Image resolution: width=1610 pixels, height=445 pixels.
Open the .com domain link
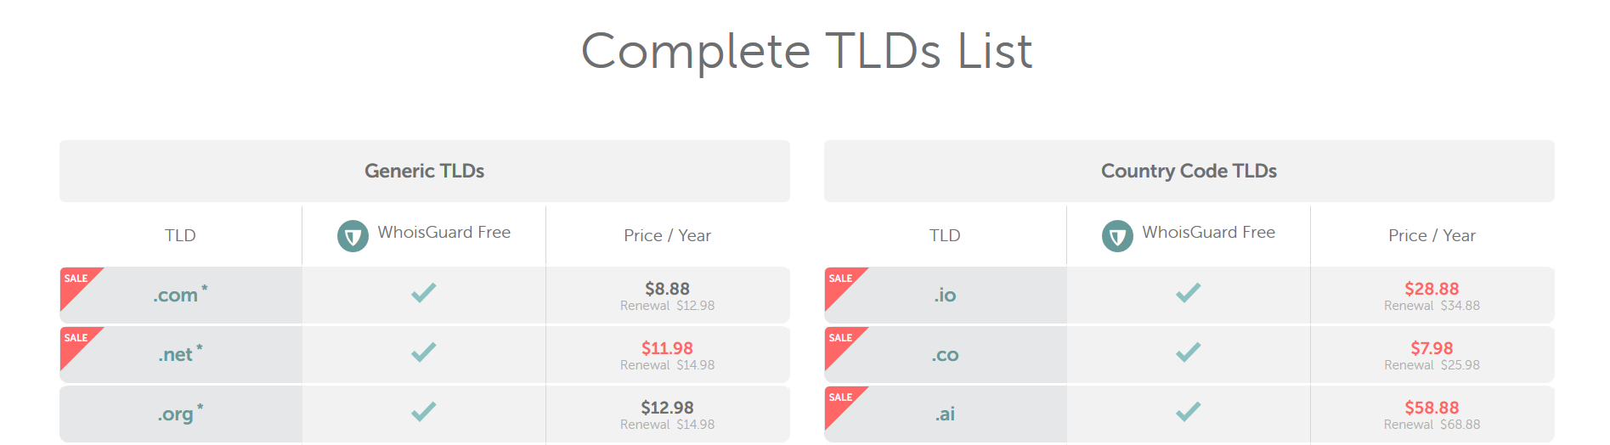click(176, 296)
